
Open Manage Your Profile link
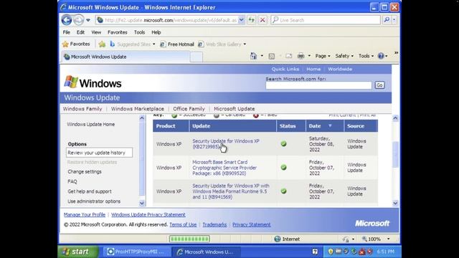tap(85, 214)
